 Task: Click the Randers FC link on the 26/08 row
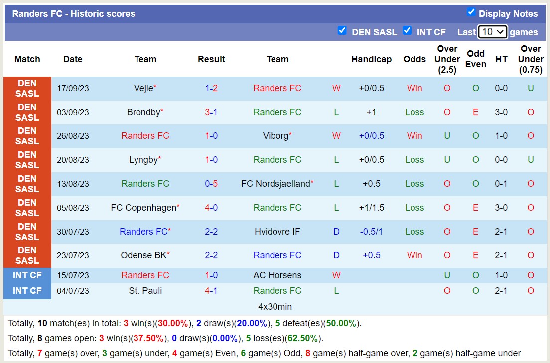(x=145, y=136)
